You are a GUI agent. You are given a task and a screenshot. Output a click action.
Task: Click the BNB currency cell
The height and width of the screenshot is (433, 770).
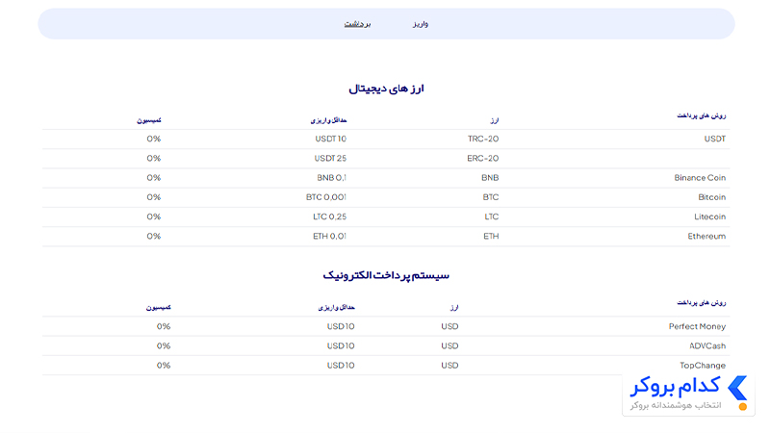pyautogui.click(x=490, y=178)
